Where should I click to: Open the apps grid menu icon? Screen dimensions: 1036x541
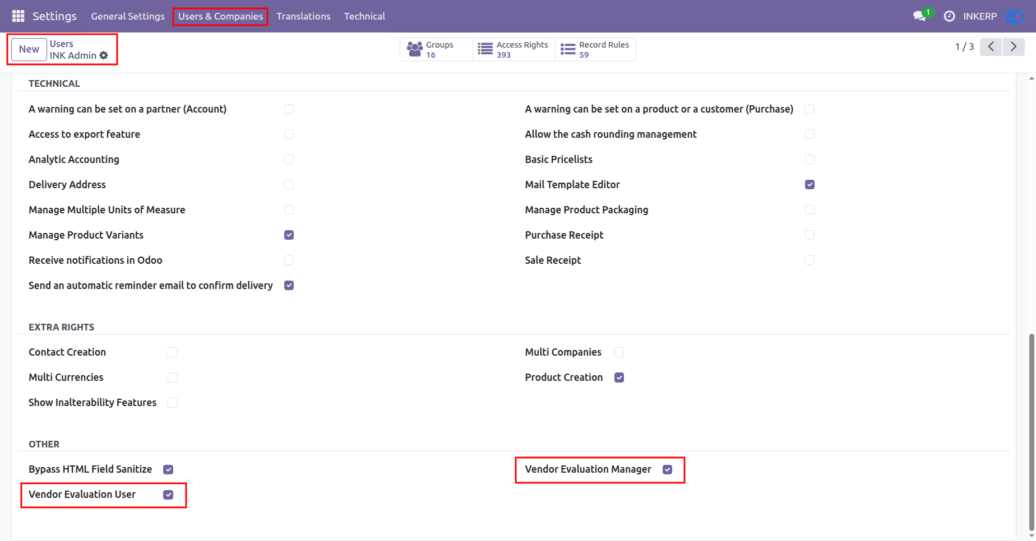point(18,16)
